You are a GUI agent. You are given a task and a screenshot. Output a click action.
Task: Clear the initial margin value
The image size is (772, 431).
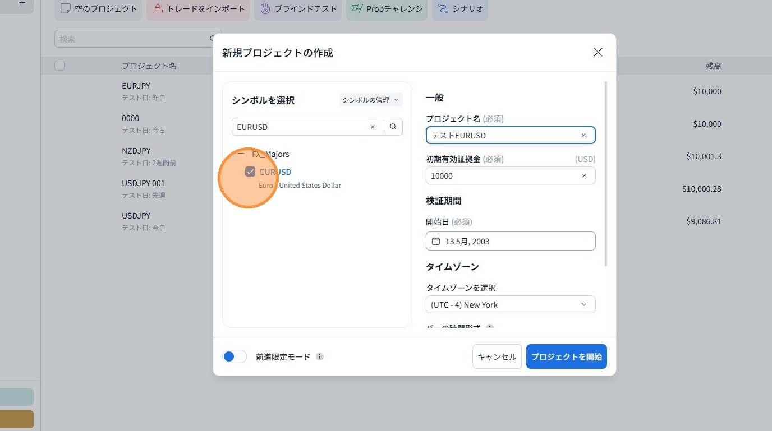click(583, 175)
